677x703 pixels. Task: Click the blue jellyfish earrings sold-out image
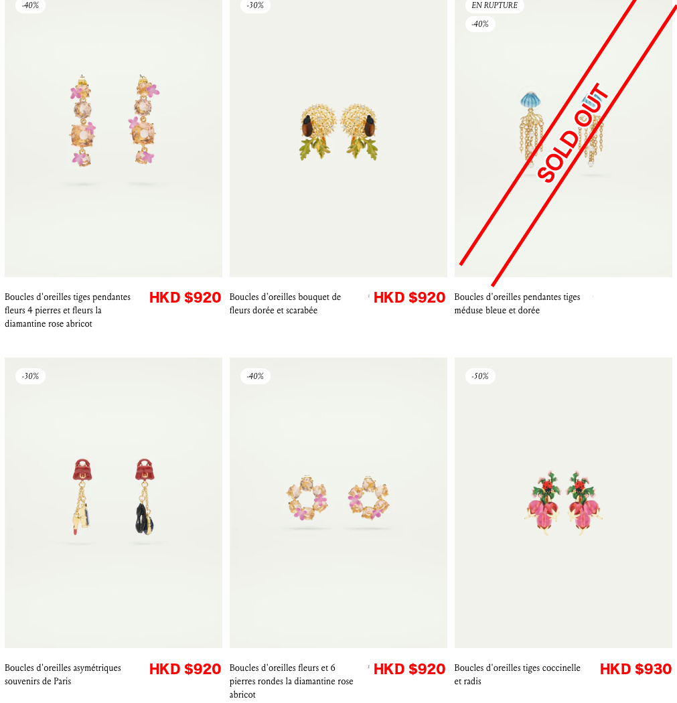coord(563,138)
